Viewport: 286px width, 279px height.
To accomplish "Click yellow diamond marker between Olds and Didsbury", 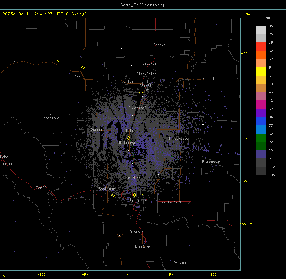I will click(x=129, y=138).
